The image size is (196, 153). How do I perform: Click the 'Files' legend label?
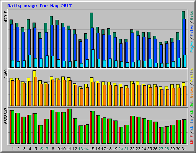192,31
